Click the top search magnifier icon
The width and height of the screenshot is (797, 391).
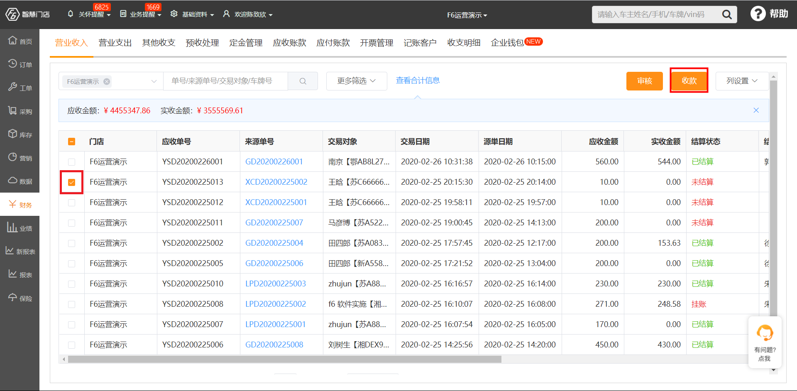(x=727, y=15)
